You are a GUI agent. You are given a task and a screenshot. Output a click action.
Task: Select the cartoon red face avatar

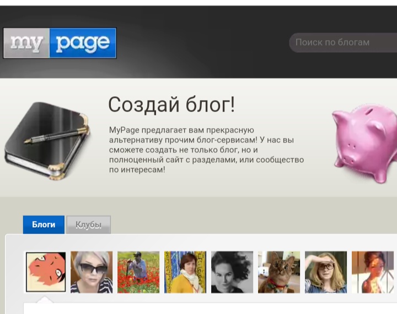pos(46,272)
